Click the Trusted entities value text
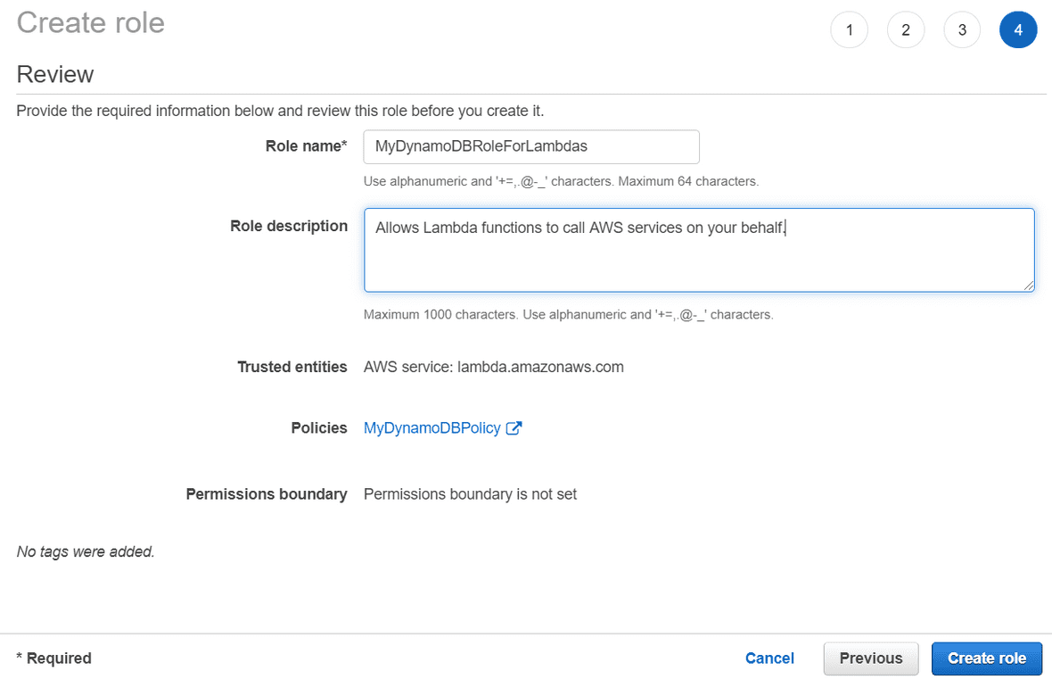This screenshot has width=1052, height=679. (493, 367)
